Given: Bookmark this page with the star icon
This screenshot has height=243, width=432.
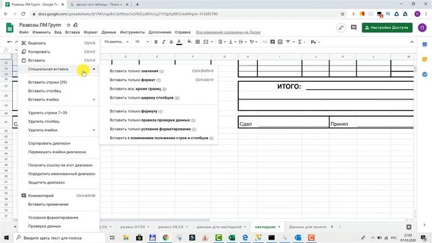Looking at the screenshot, I should (342, 13).
